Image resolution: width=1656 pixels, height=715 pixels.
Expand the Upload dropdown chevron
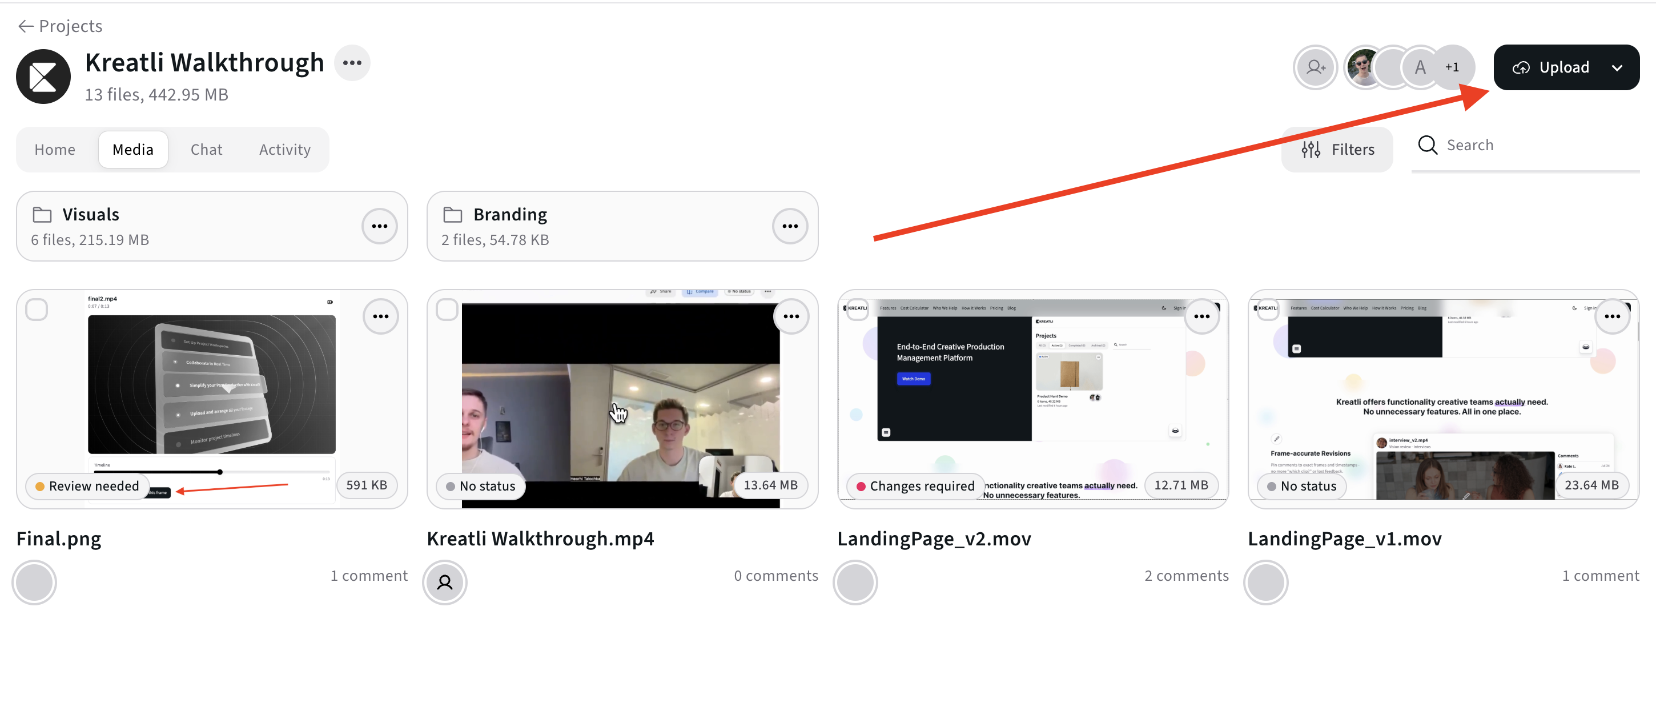click(1617, 67)
